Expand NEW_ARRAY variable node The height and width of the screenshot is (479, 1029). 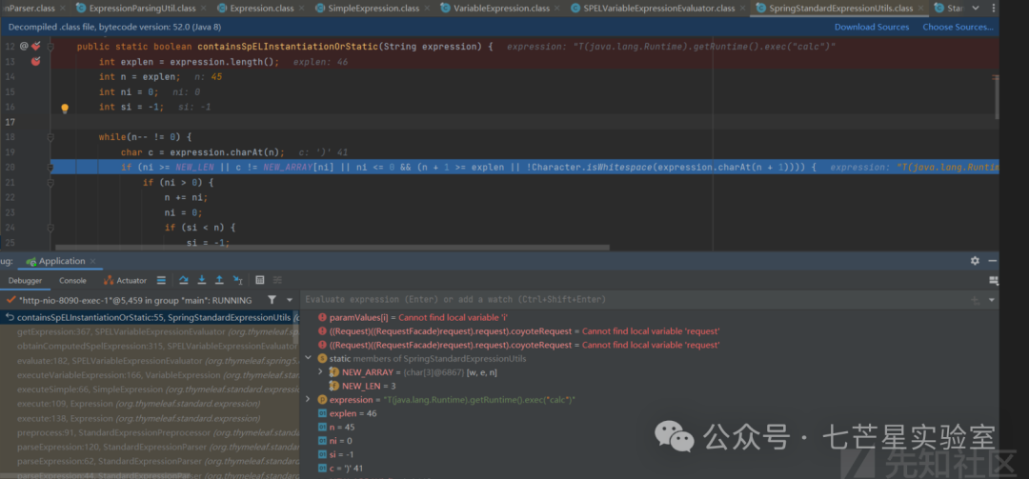click(x=320, y=372)
